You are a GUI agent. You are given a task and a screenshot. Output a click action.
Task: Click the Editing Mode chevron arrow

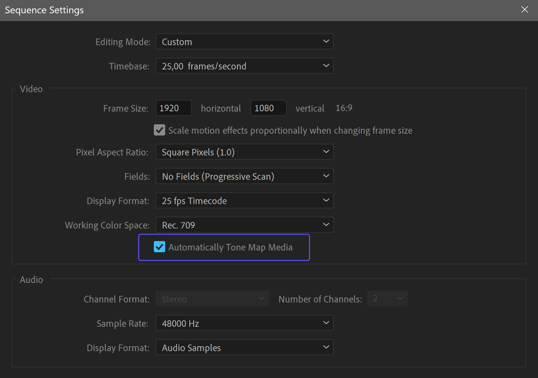(x=326, y=41)
